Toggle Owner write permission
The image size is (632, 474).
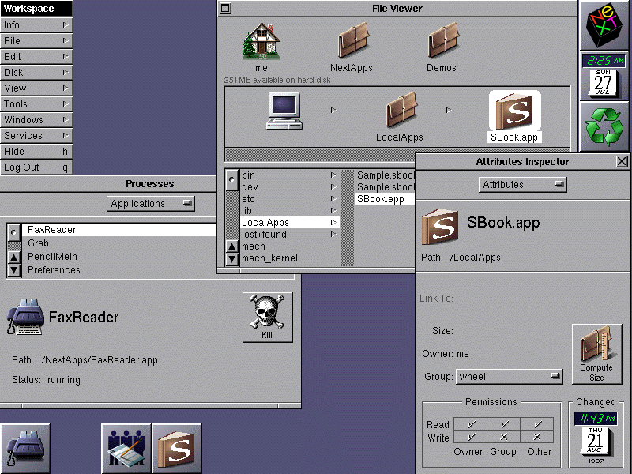pyautogui.click(x=471, y=437)
